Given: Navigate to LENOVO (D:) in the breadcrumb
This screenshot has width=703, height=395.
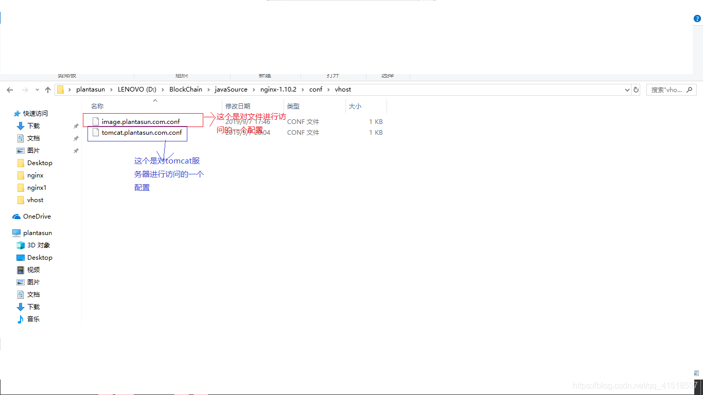Looking at the screenshot, I should 137,89.
